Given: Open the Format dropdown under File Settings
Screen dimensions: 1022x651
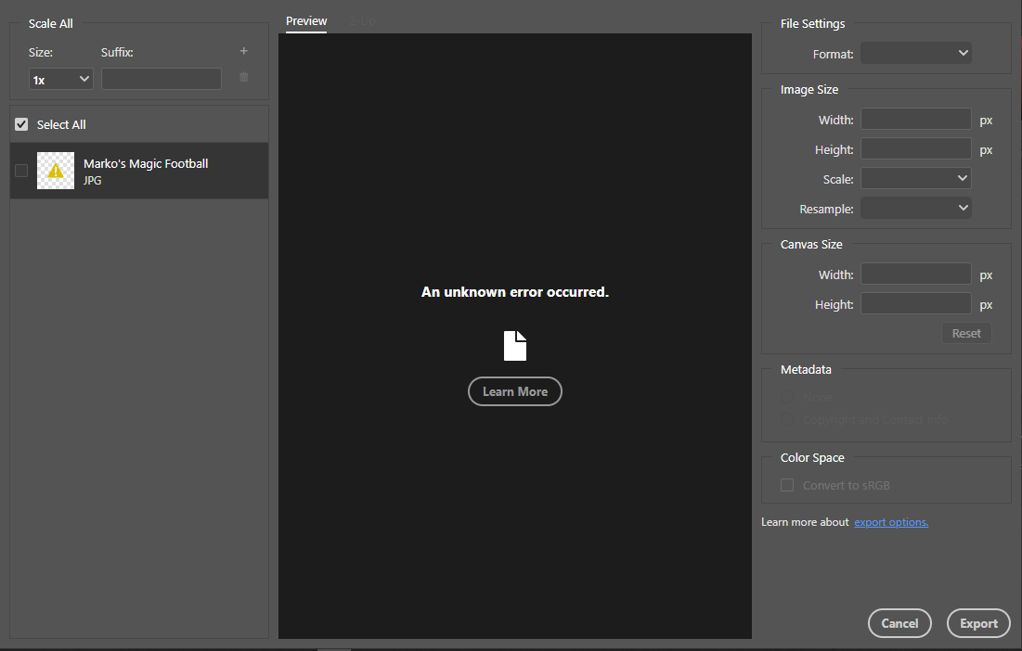Looking at the screenshot, I should pyautogui.click(x=915, y=53).
